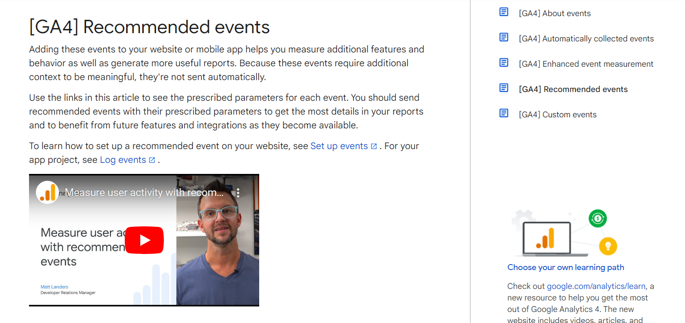
Task: Visit the google.com/analytics/learn link
Action: tap(596, 286)
